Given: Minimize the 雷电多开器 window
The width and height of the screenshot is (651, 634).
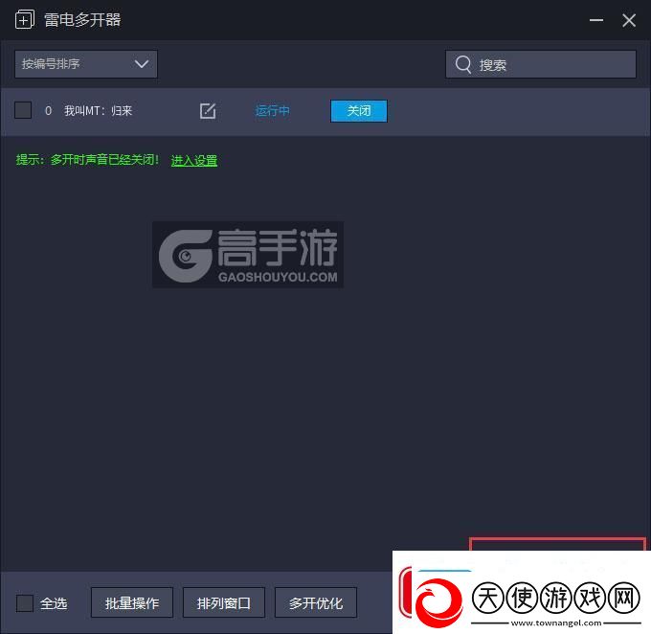Looking at the screenshot, I should click(596, 20).
